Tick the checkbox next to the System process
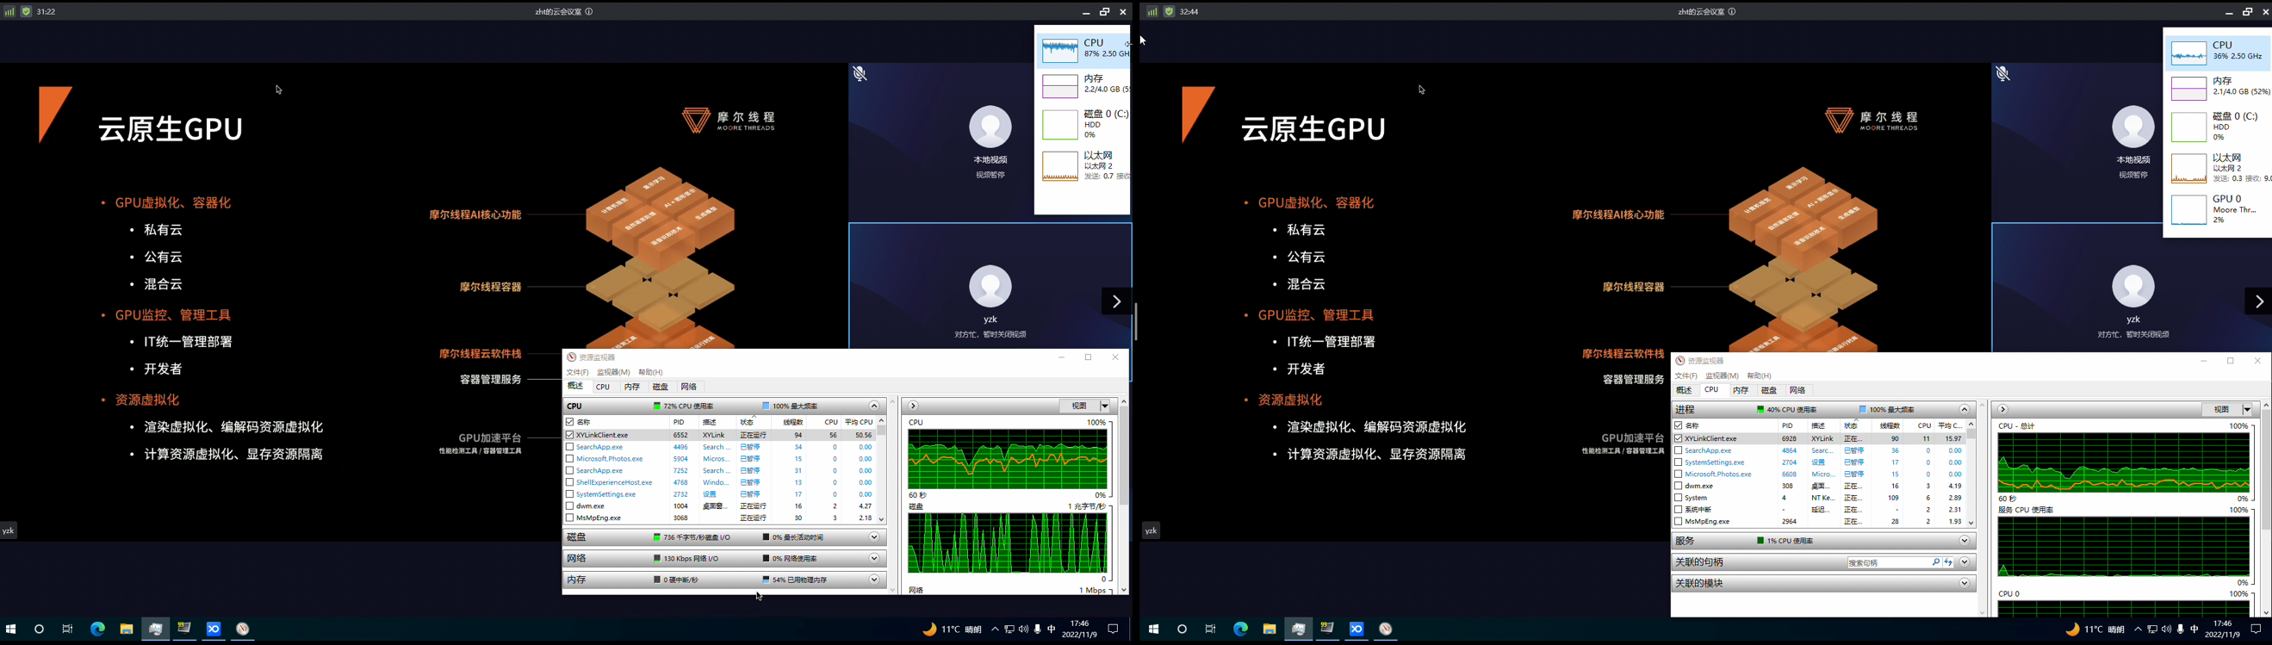2272x645 pixels. [x=1679, y=498]
